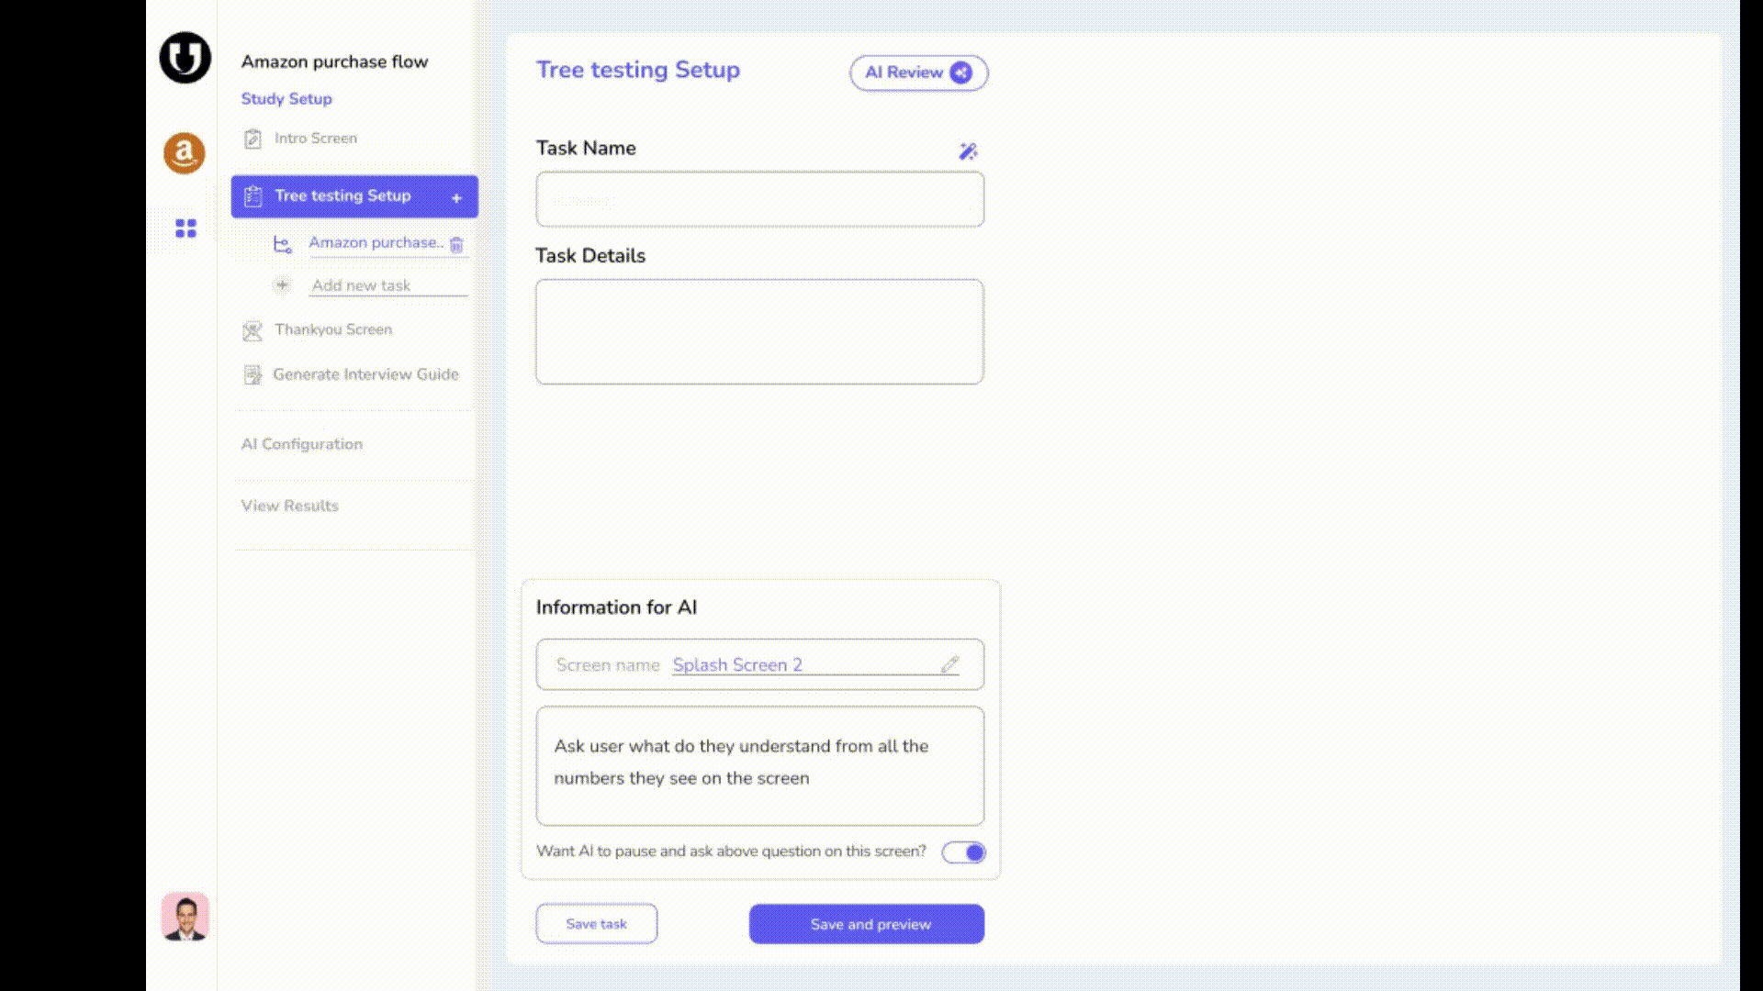Viewport: 1763px width, 991px height.
Task: Click the Amazon logo in left sidebar
Action: (185, 153)
